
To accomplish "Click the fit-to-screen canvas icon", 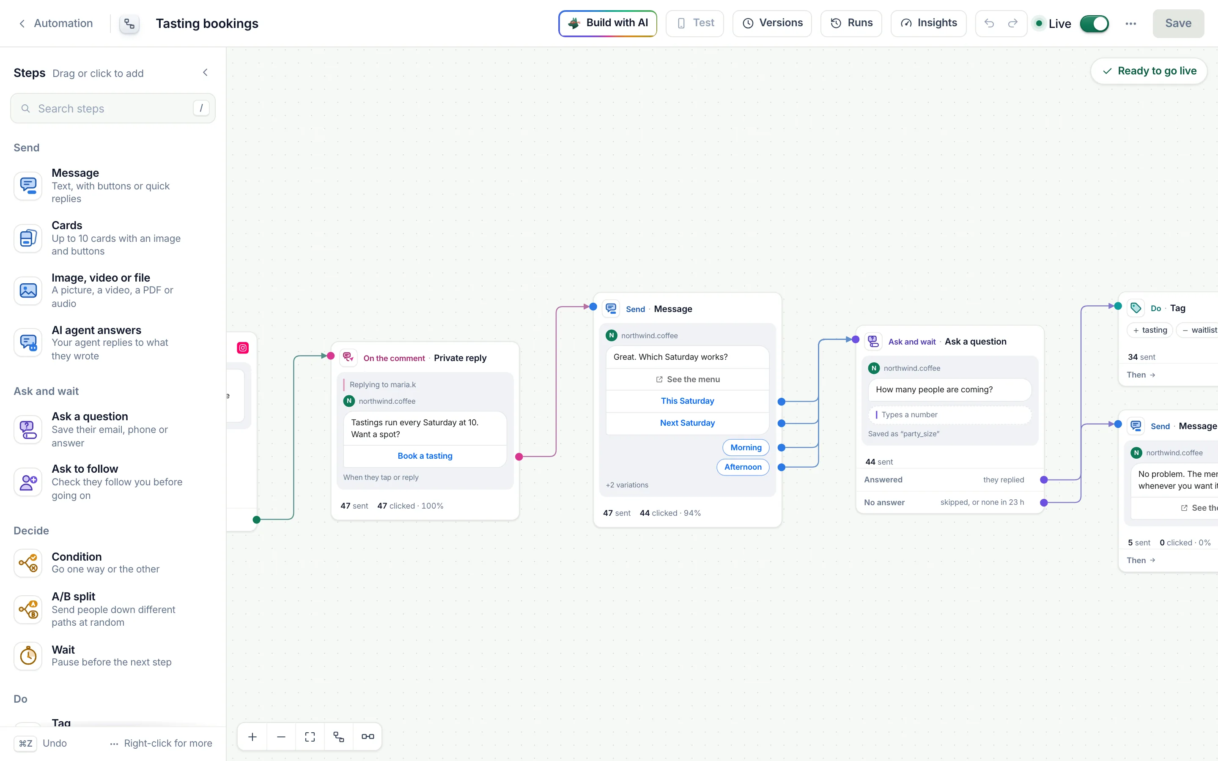I will [310, 736].
